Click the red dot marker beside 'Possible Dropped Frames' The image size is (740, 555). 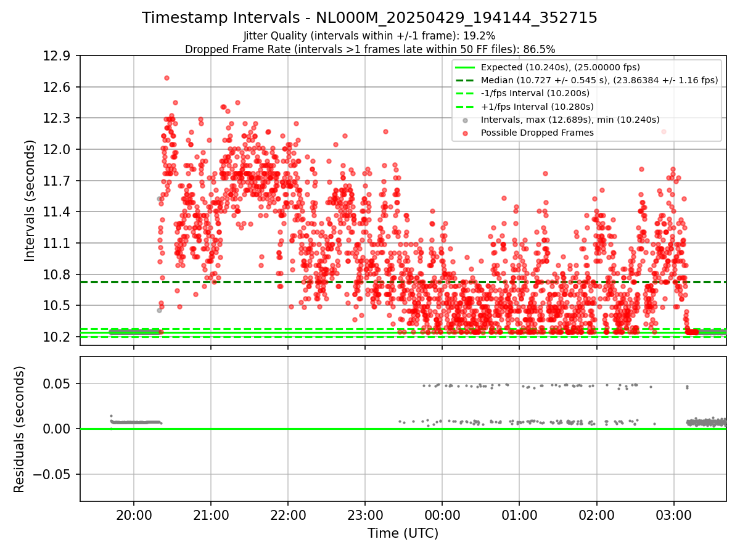[465, 133]
